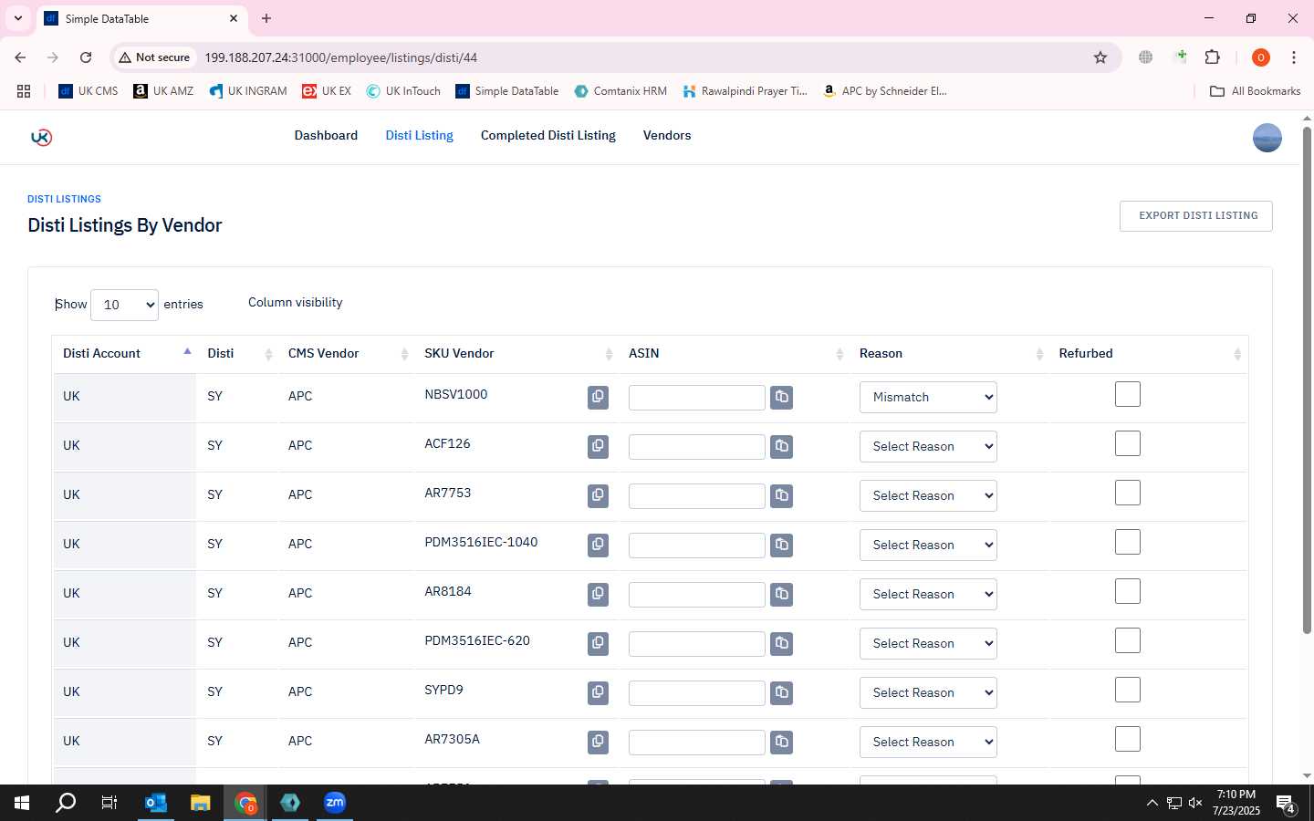Open UK CMS bookmark
Viewport: 1314px width, 821px height.
click(x=89, y=91)
